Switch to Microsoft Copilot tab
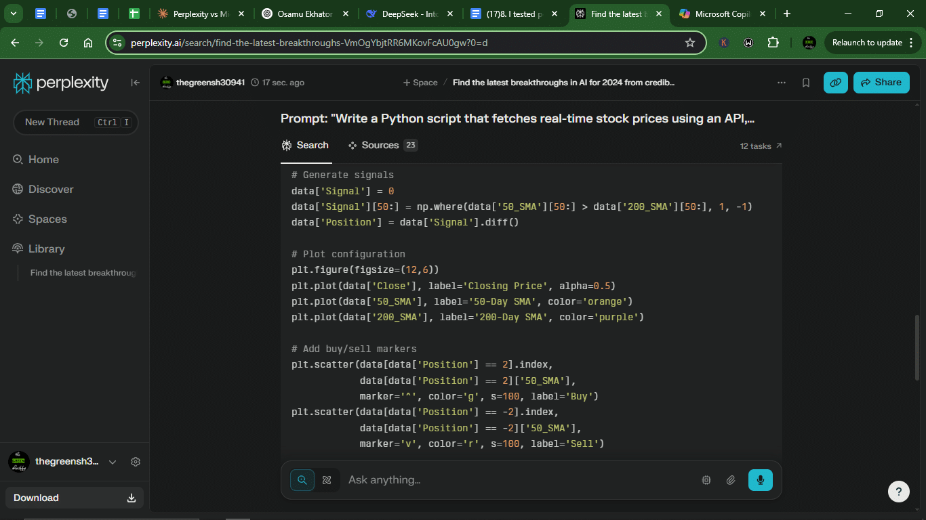 [723, 14]
